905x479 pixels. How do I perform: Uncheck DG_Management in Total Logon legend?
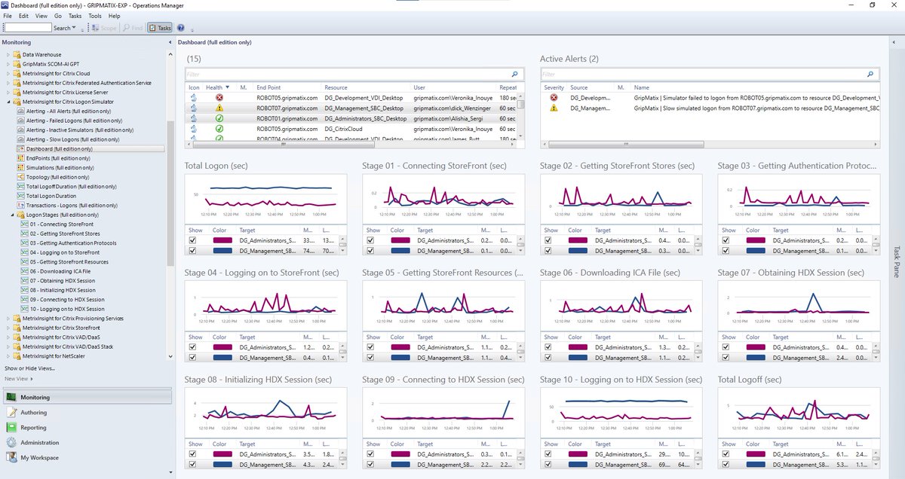[x=192, y=251]
